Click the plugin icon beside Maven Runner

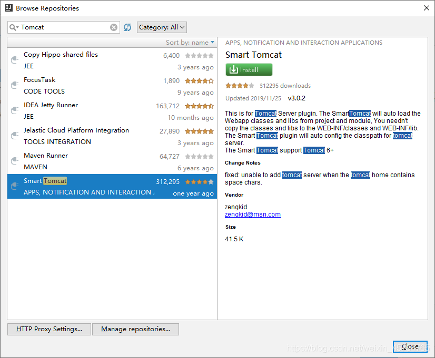(x=15, y=160)
